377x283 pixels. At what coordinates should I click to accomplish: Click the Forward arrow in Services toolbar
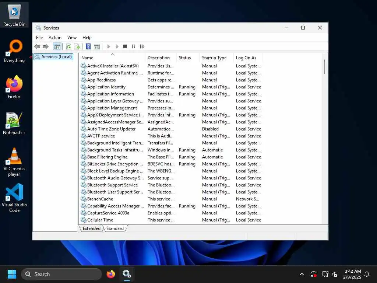tap(45, 46)
